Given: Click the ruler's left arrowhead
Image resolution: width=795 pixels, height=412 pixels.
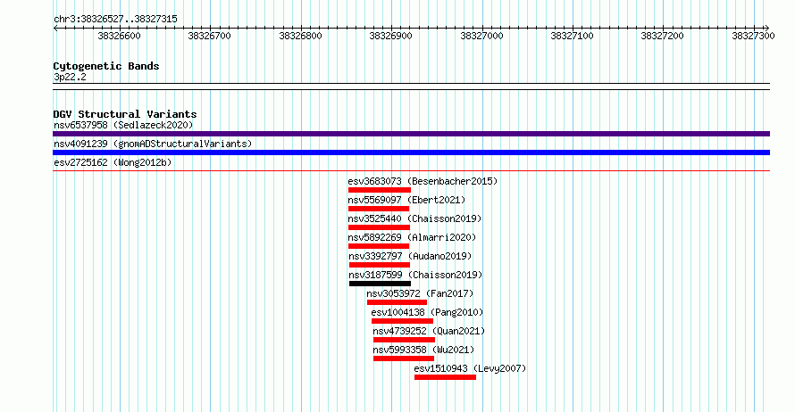Looking at the screenshot, I should [55, 29].
